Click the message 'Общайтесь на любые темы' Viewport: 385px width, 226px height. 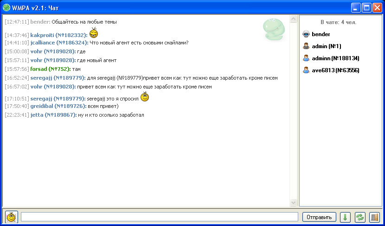[84, 22]
